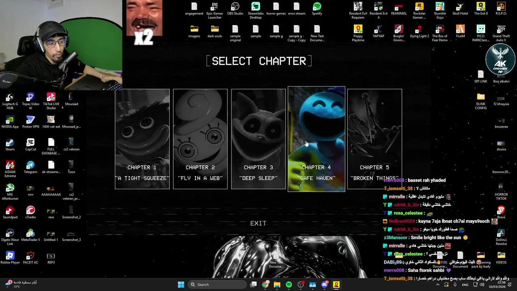The height and width of the screenshot is (291, 517).
Task: Open the Rockstar Games launcher icon
Action: click(x=419, y=11)
